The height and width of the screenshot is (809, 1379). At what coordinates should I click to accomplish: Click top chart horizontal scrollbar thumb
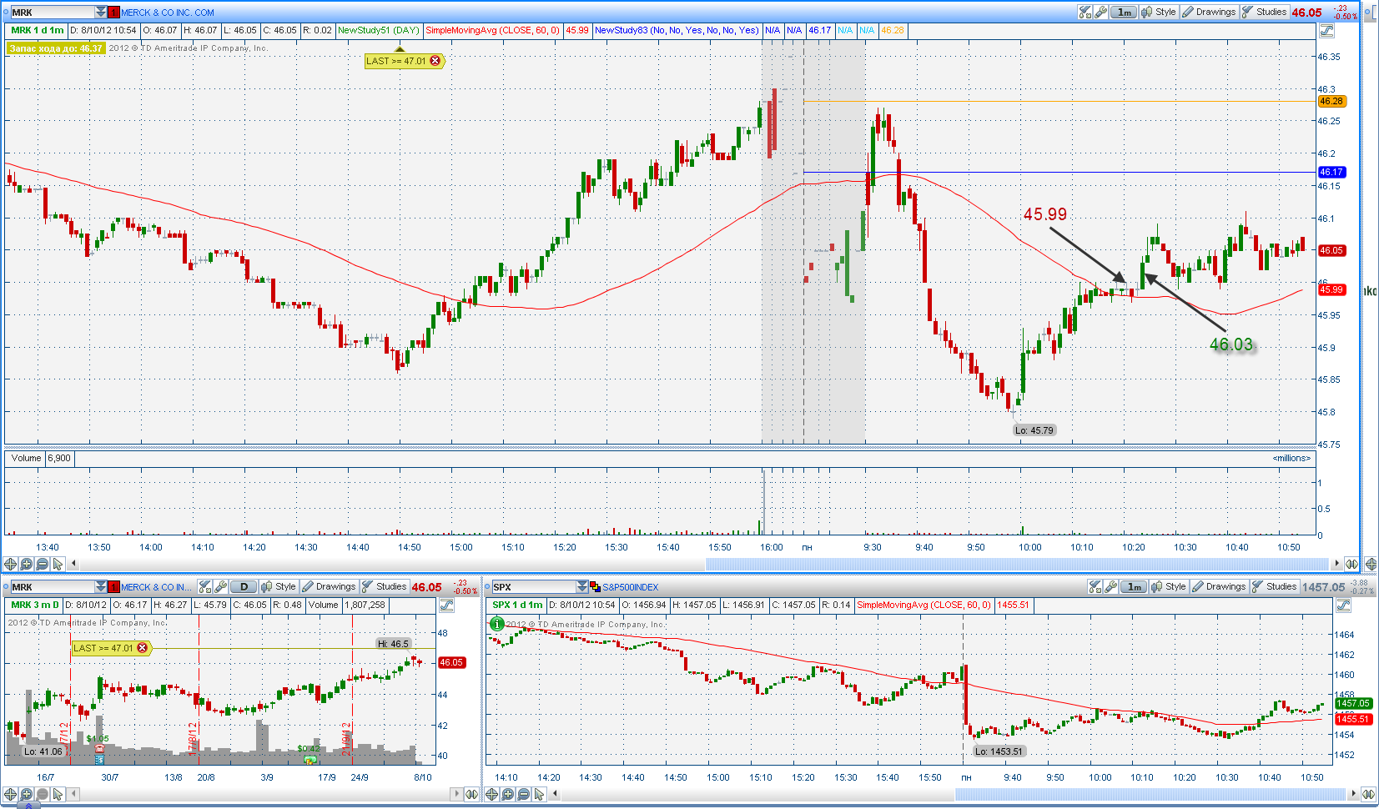1017,564
